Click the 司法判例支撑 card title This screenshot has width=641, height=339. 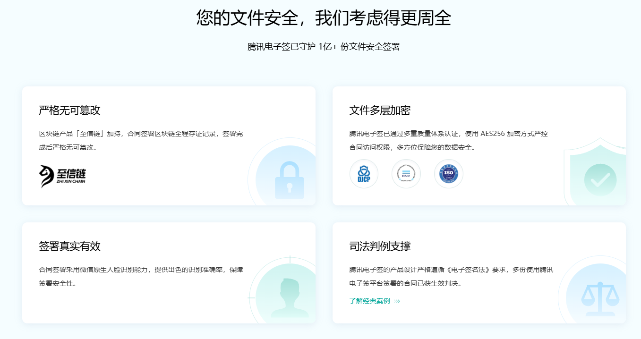380,246
